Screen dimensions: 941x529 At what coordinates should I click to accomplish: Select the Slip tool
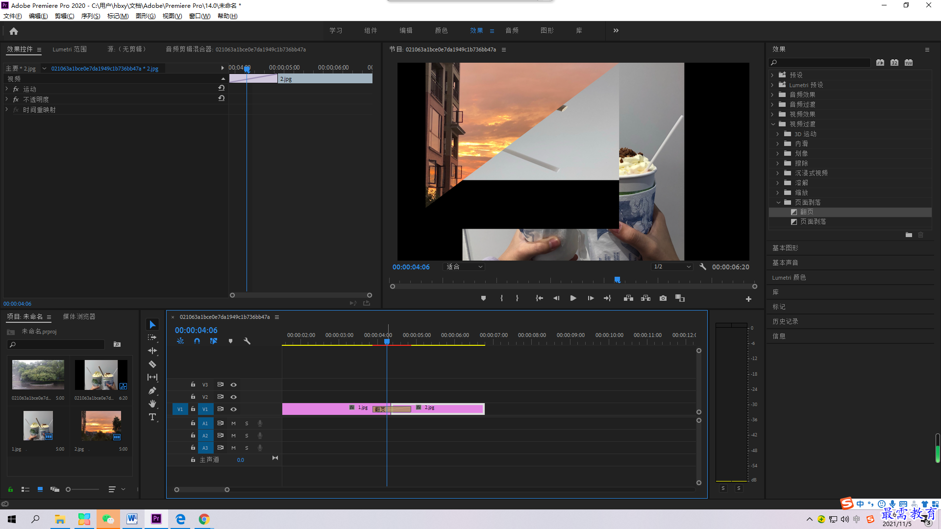coord(152,377)
